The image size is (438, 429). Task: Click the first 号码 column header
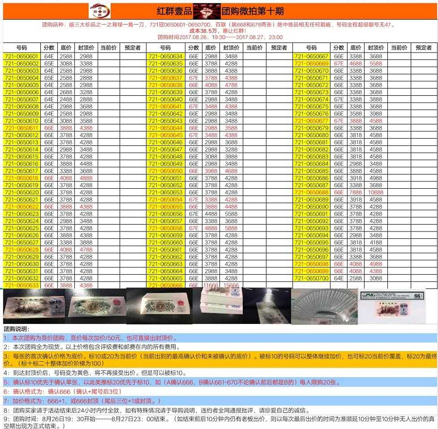21,48
